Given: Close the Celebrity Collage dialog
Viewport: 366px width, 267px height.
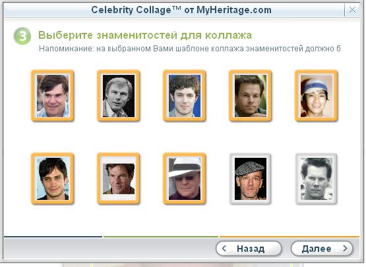Looking at the screenshot, I should coord(352,10).
